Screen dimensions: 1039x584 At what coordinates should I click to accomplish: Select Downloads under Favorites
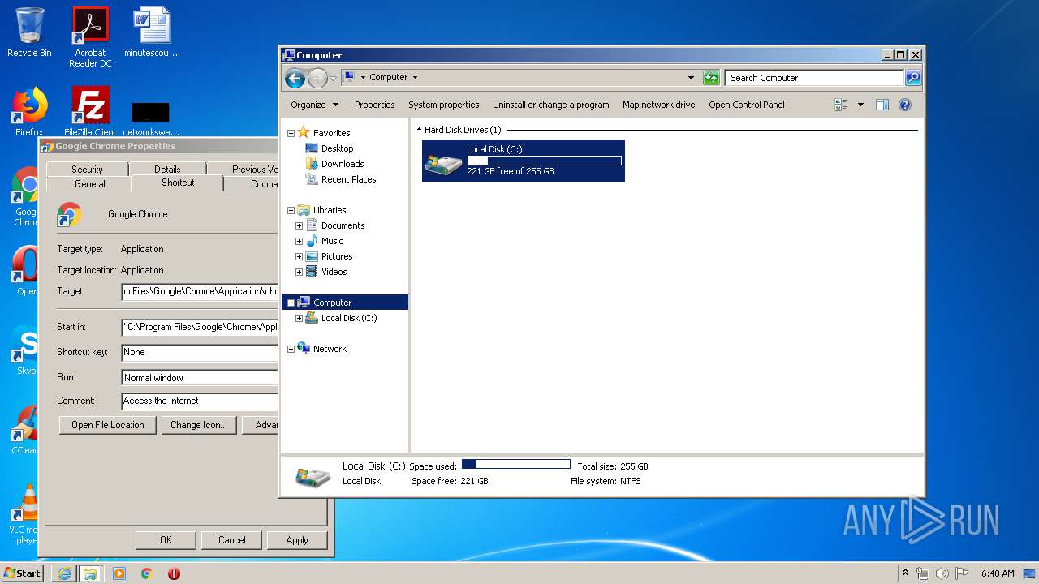coord(342,164)
